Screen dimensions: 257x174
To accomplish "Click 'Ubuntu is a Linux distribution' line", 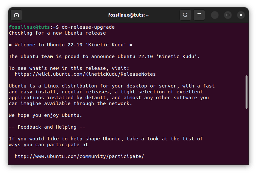I will [112, 86].
